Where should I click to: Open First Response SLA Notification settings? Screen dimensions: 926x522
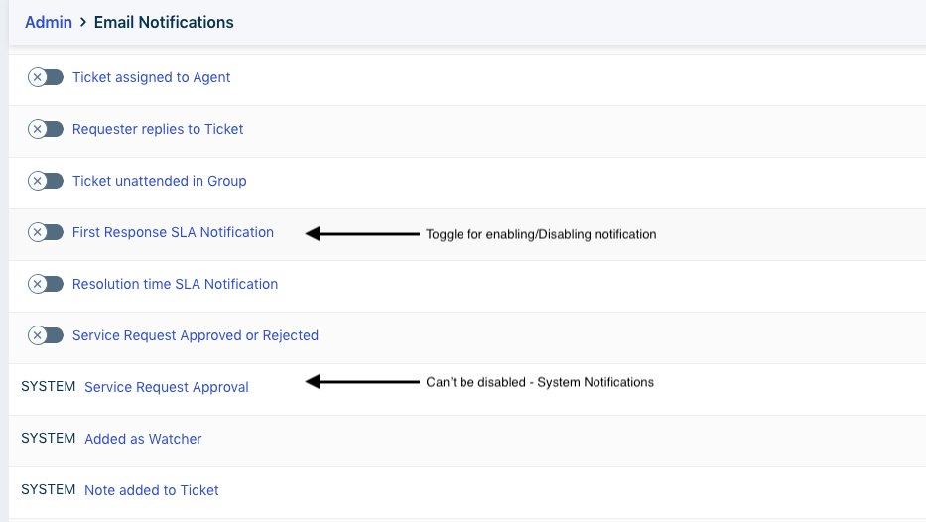pos(173,232)
